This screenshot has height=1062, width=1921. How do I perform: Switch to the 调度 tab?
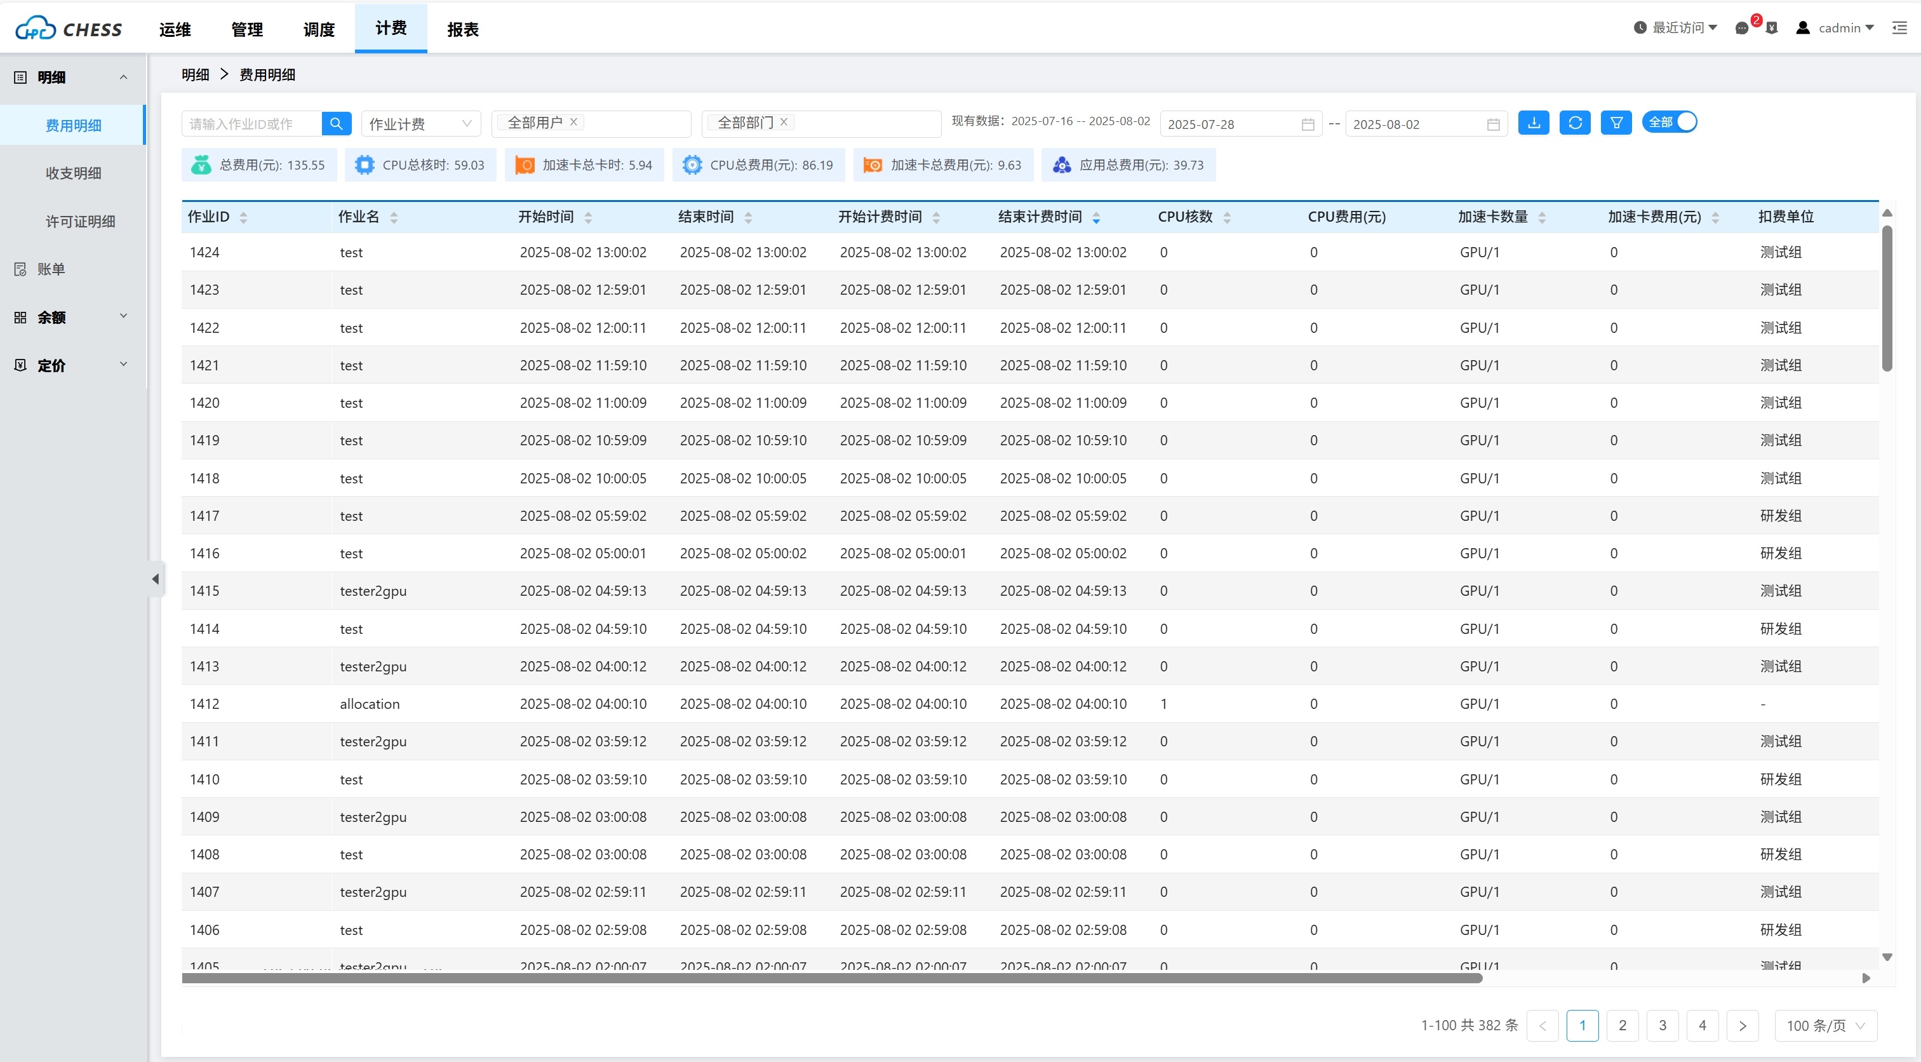[x=319, y=29]
